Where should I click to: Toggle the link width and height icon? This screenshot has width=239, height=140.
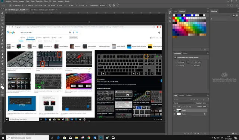point(188,62)
